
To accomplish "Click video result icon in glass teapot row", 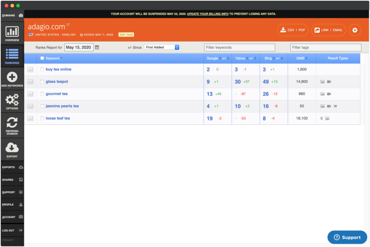I will point(329,82).
